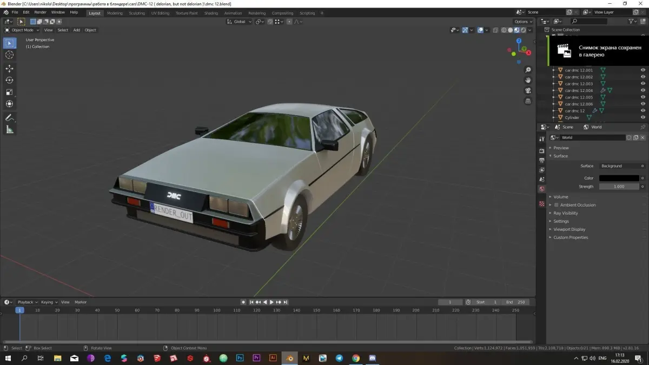
Task: Select the Select Box tool
Action: (x=10, y=43)
